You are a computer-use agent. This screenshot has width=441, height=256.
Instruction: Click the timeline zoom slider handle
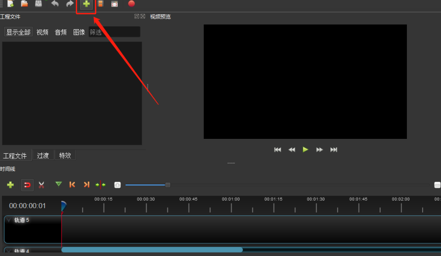(167, 185)
